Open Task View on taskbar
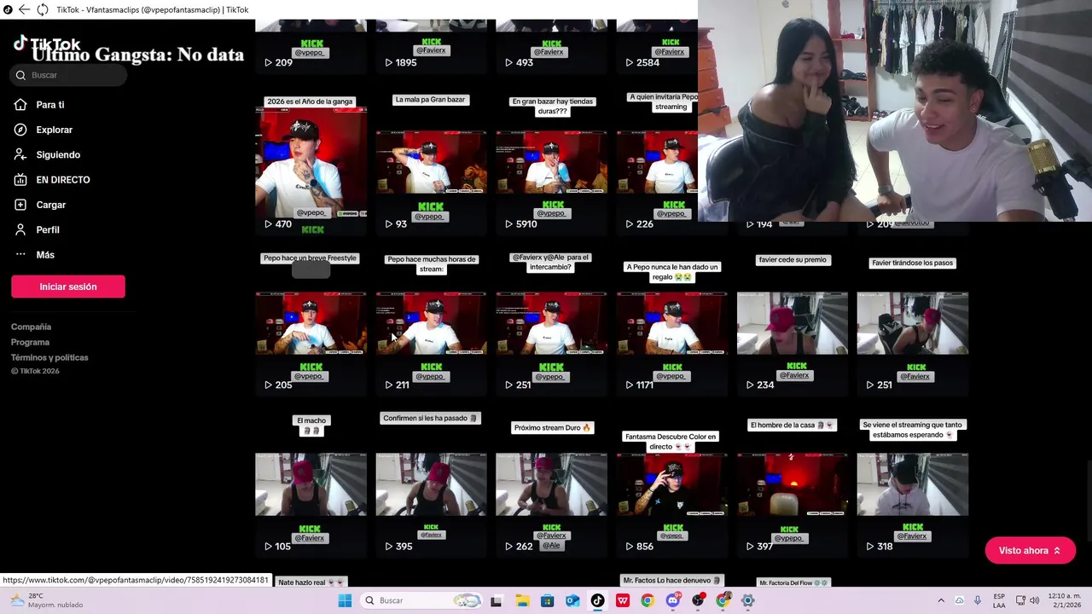This screenshot has width=1092, height=614. pos(496,600)
